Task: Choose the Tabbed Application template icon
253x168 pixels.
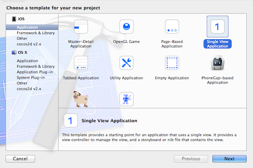Action: pos(81,63)
